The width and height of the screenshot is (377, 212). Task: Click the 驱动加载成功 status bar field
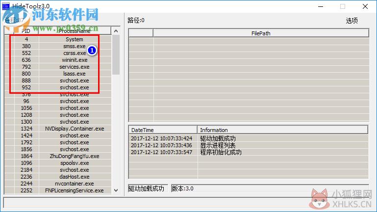pos(148,188)
